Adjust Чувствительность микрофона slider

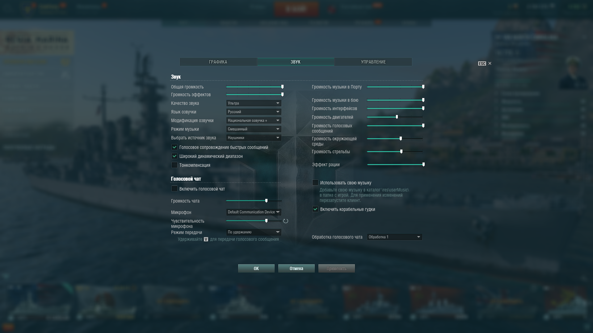point(254,221)
